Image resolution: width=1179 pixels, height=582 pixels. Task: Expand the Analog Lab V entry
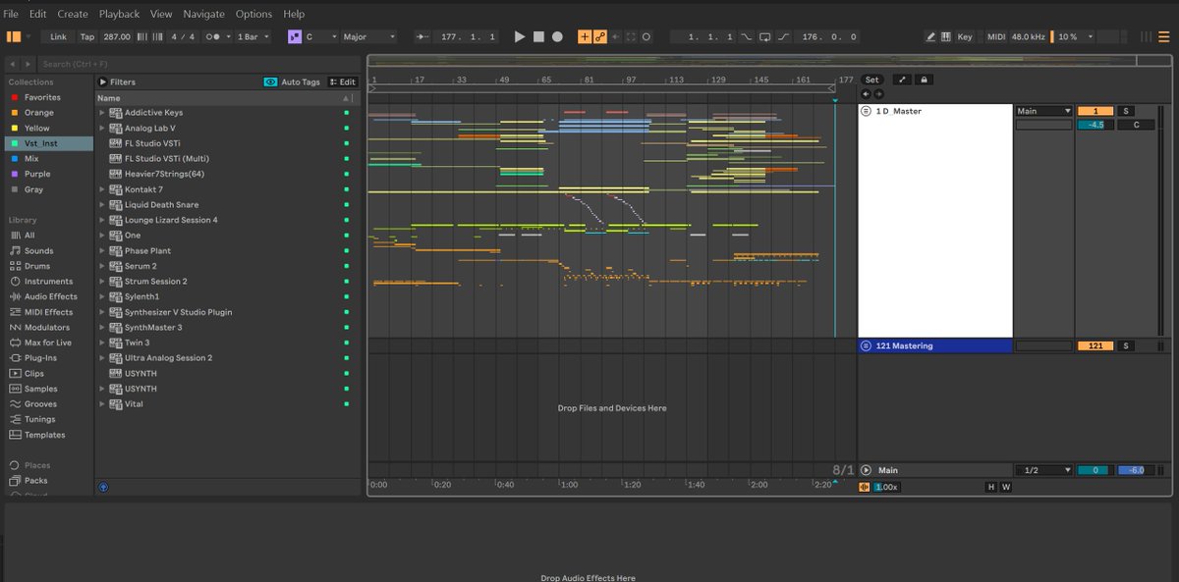pos(101,129)
